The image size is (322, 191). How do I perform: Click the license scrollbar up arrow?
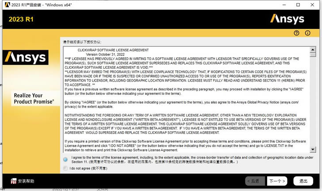(313, 49)
